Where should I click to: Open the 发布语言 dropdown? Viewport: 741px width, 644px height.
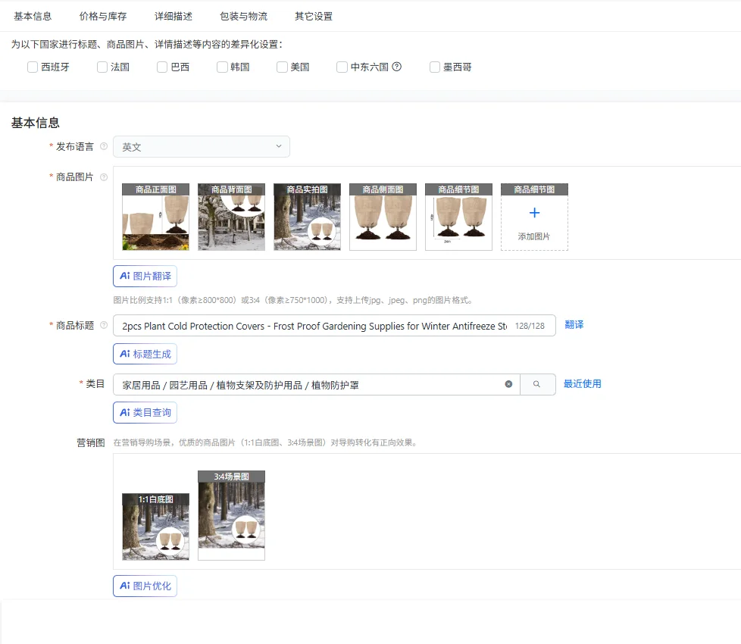click(x=202, y=146)
